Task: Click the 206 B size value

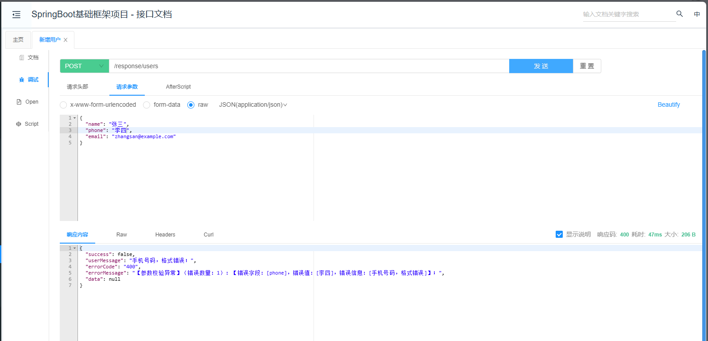Action: click(689, 235)
